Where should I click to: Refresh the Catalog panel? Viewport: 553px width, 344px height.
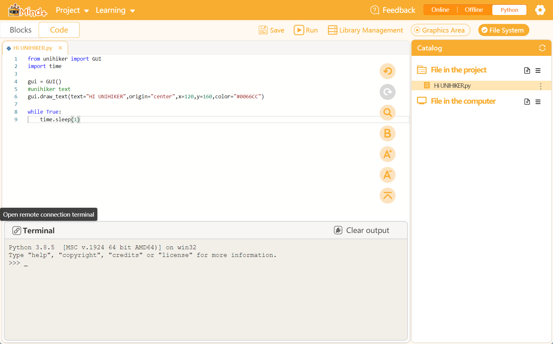(x=542, y=48)
